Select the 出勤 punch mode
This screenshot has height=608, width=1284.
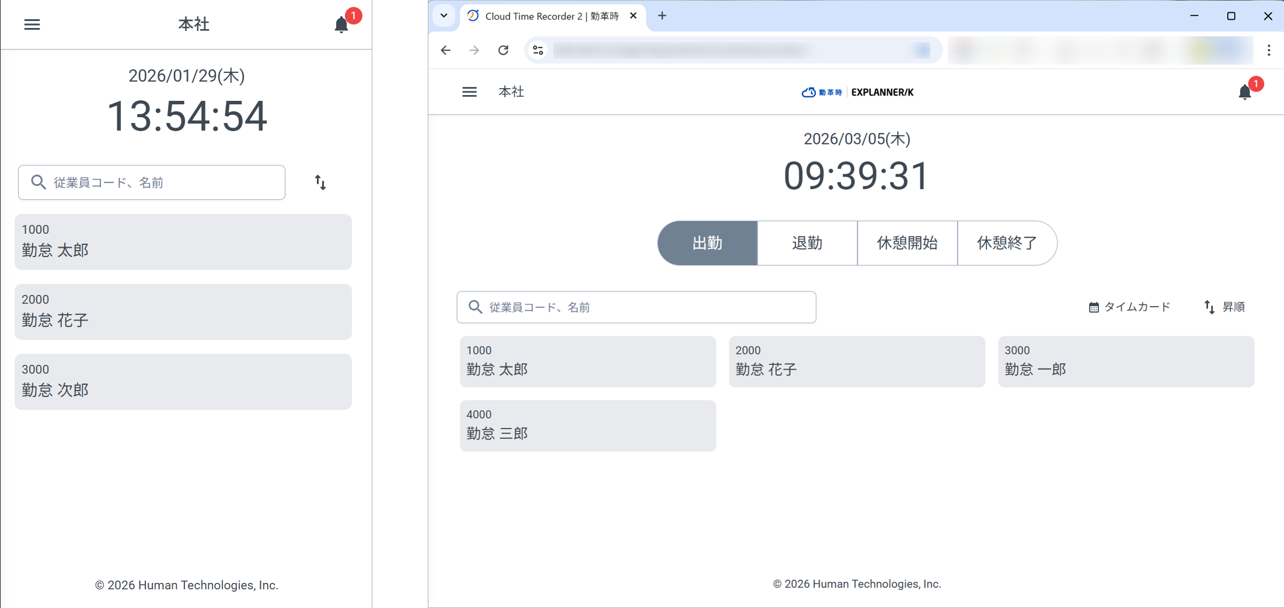(x=707, y=243)
